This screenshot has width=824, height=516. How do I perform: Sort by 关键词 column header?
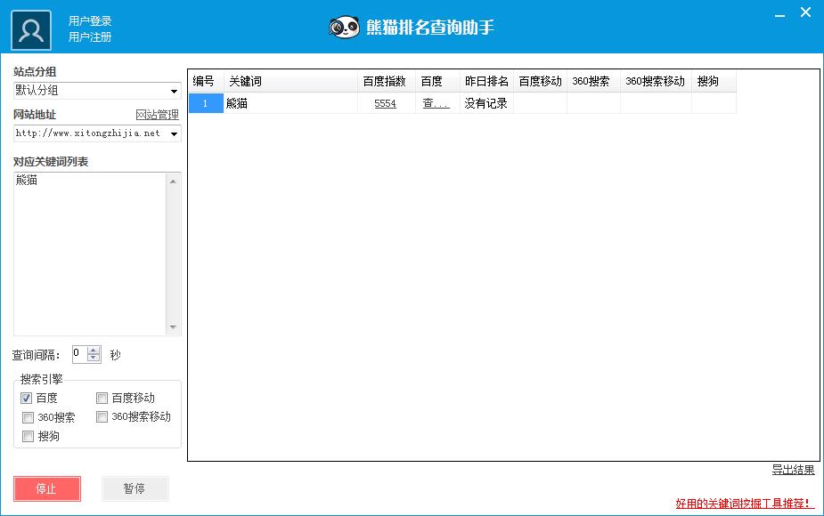pyautogui.click(x=290, y=81)
